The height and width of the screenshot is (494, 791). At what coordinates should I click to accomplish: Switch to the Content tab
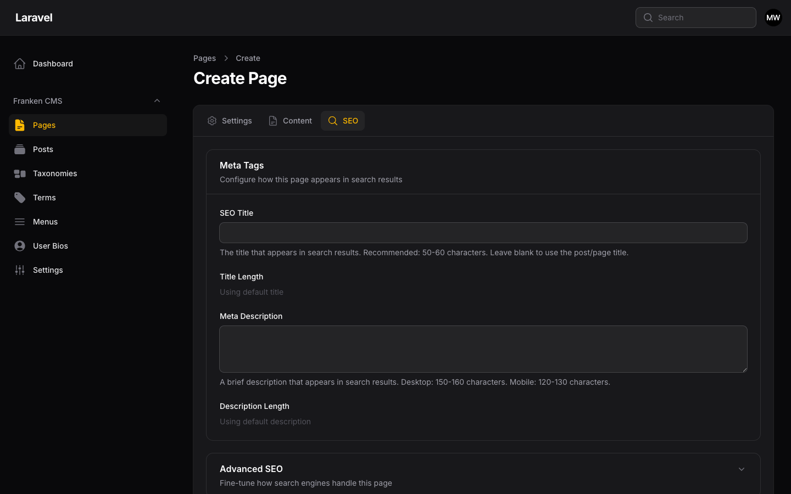[x=290, y=121]
